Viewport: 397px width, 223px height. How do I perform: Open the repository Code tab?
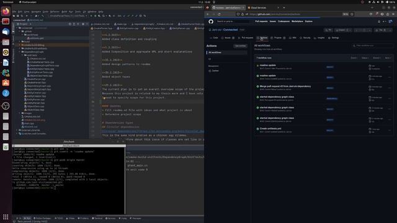point(214,38)
